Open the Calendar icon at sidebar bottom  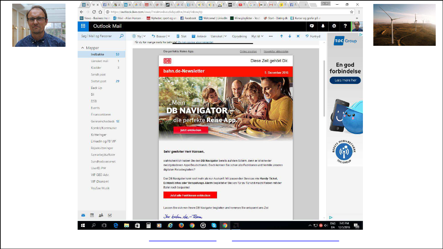pyautogui.click(x=92, y=215)
